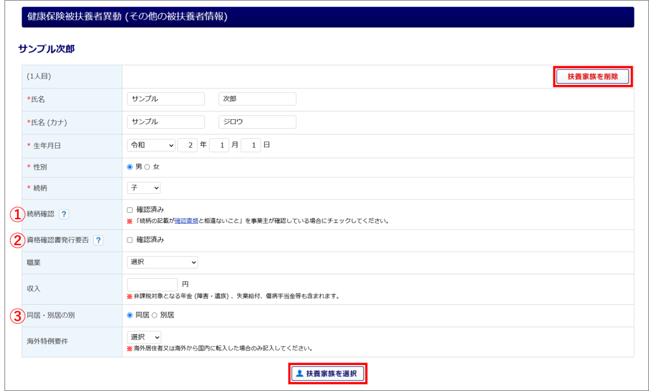The height and width of the screenshot is (391, 649).
Task: Select 別居 radio button
Action: coord(154,315)
